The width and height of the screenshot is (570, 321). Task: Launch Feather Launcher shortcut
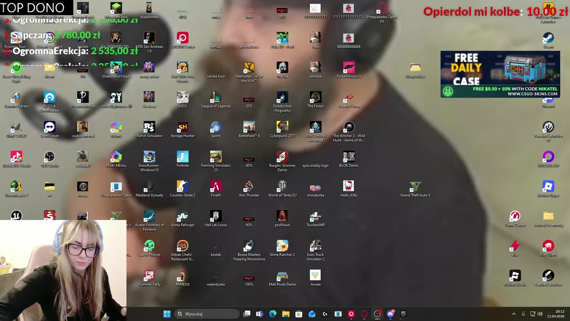pos(548,278)
